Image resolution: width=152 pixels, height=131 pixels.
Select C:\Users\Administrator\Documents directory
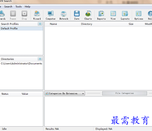(x=22, y=63)
